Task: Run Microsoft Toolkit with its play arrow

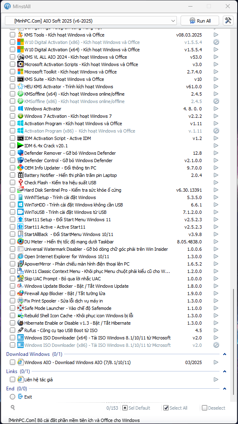Action: coord(216,72)
